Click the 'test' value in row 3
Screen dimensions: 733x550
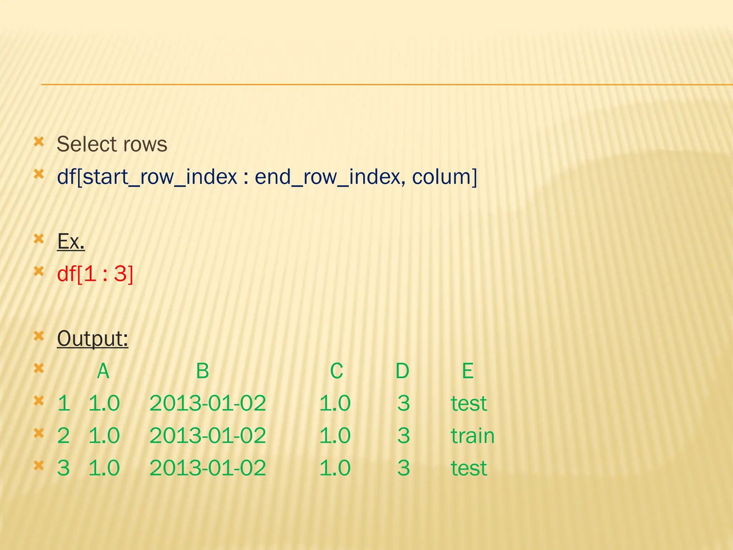(x=469, y=468)
